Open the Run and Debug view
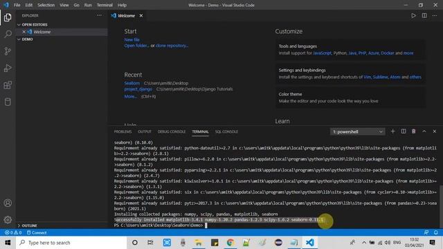 pos(8,68)
